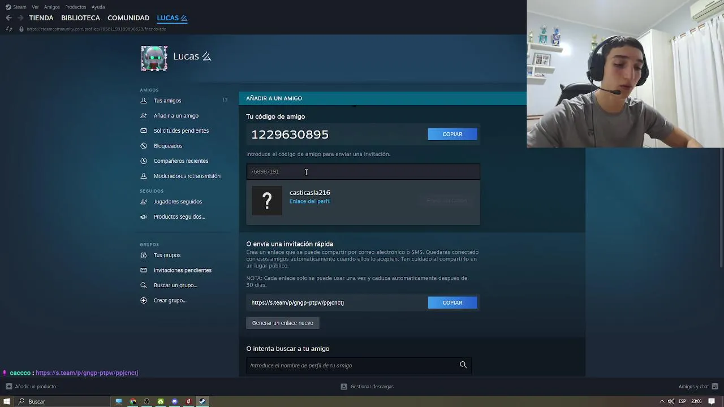The height and width of the screenshot is (407, 724).
Task: Open Buscar un grupo
Action: point(175,285)
